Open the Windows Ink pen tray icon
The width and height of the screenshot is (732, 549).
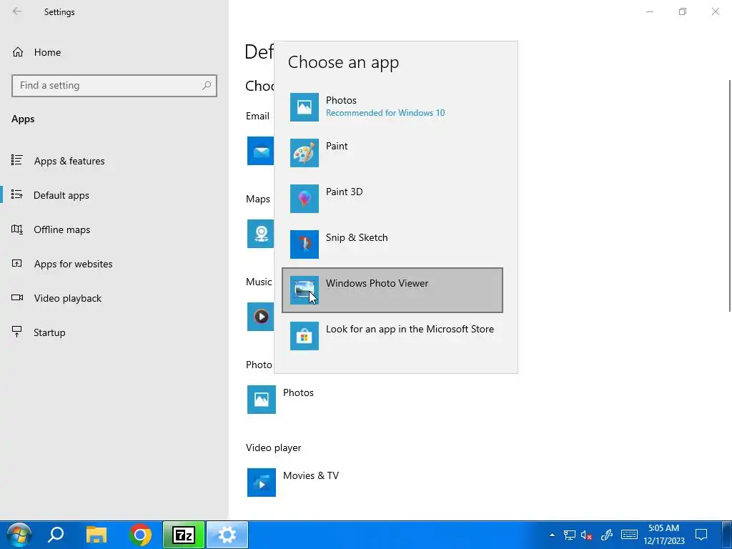coord(607,535)
